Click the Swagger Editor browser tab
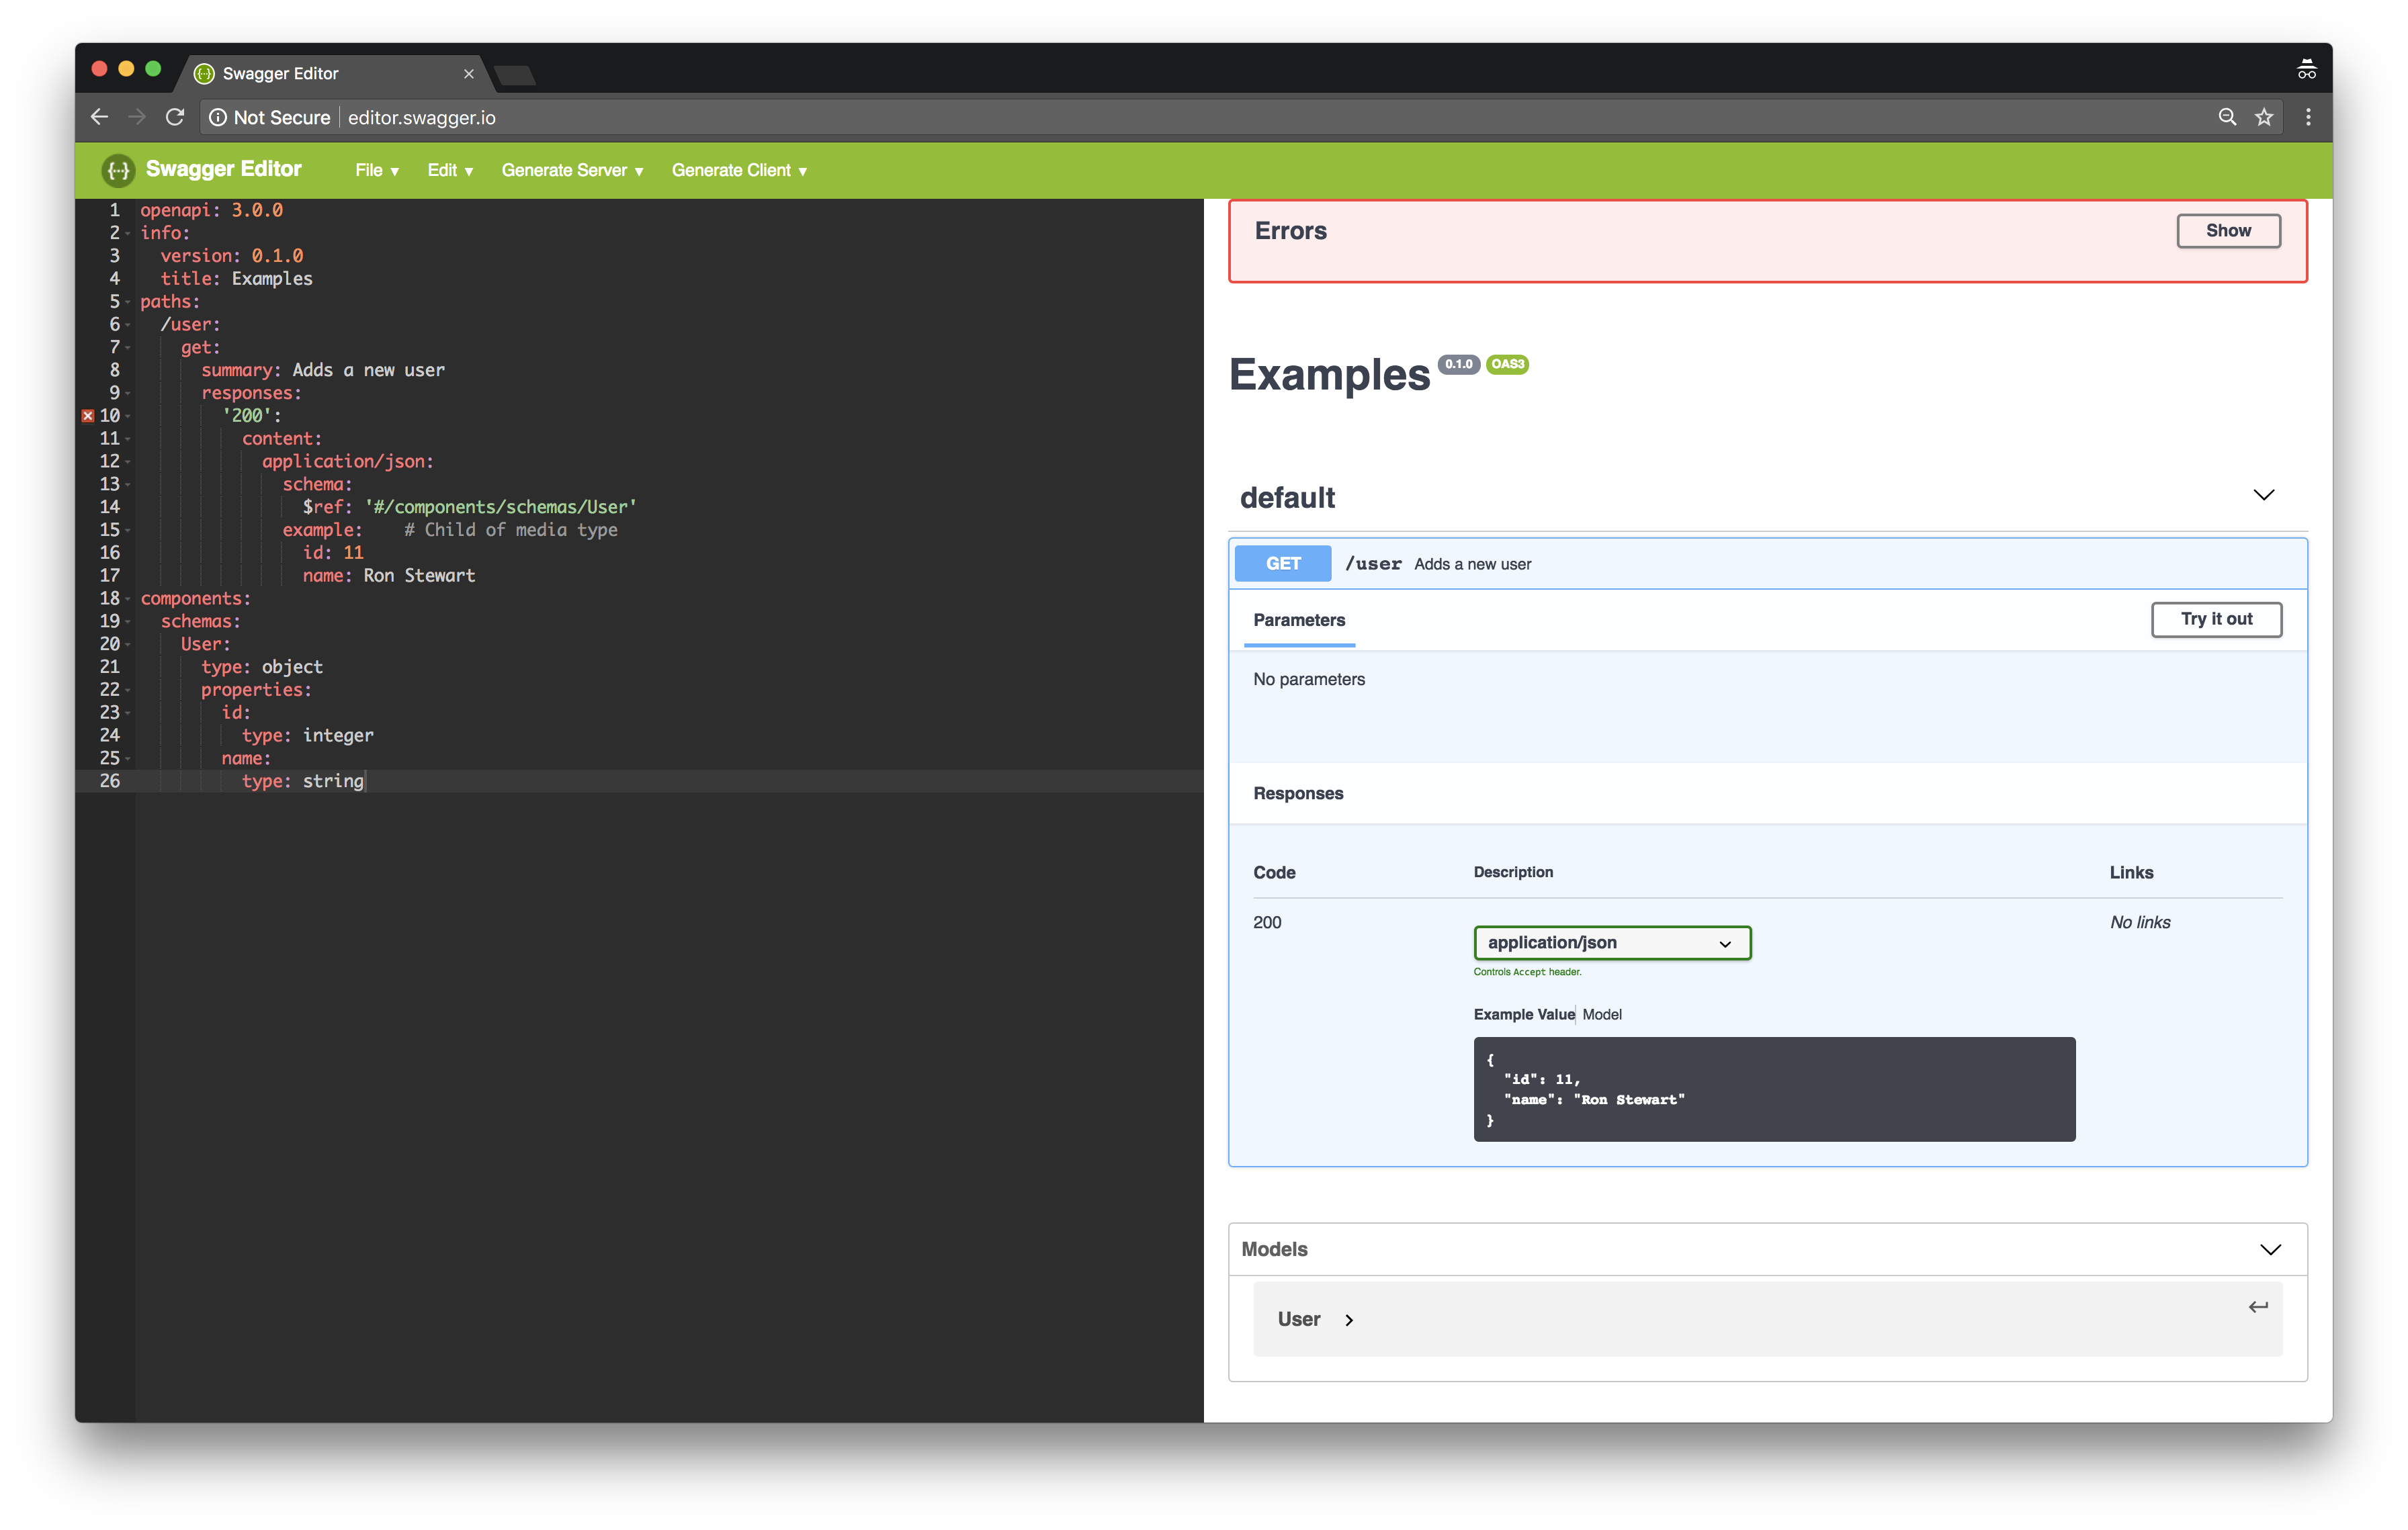This screenshot has width=2408, height=1530. click(x=335, y=74)
